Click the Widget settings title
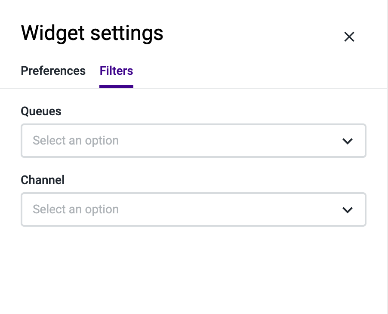This screenshot has width=388, height=314. pyautogui.click(x=92, y=33)
